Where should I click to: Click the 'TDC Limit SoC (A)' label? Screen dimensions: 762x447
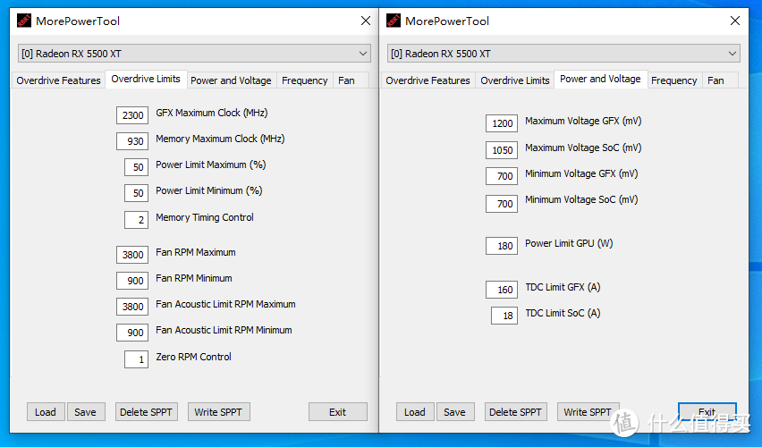[563, 314]
